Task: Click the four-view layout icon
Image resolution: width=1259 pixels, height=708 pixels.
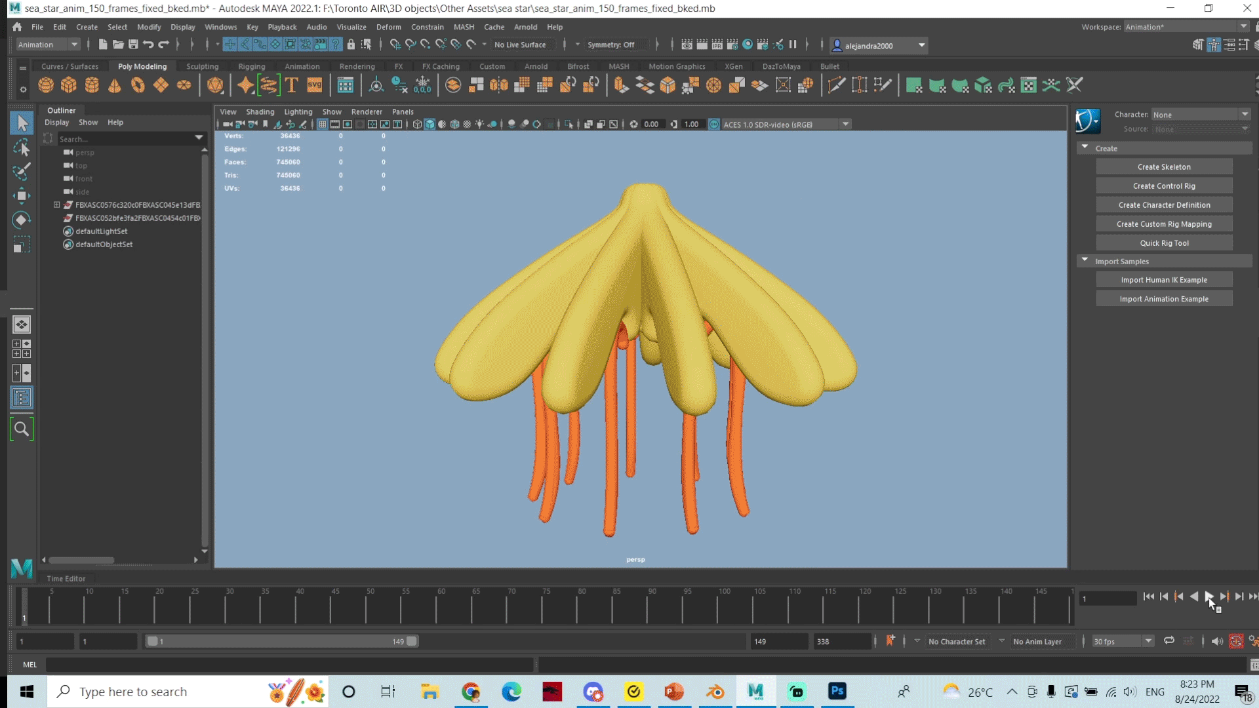Action: 22,349
